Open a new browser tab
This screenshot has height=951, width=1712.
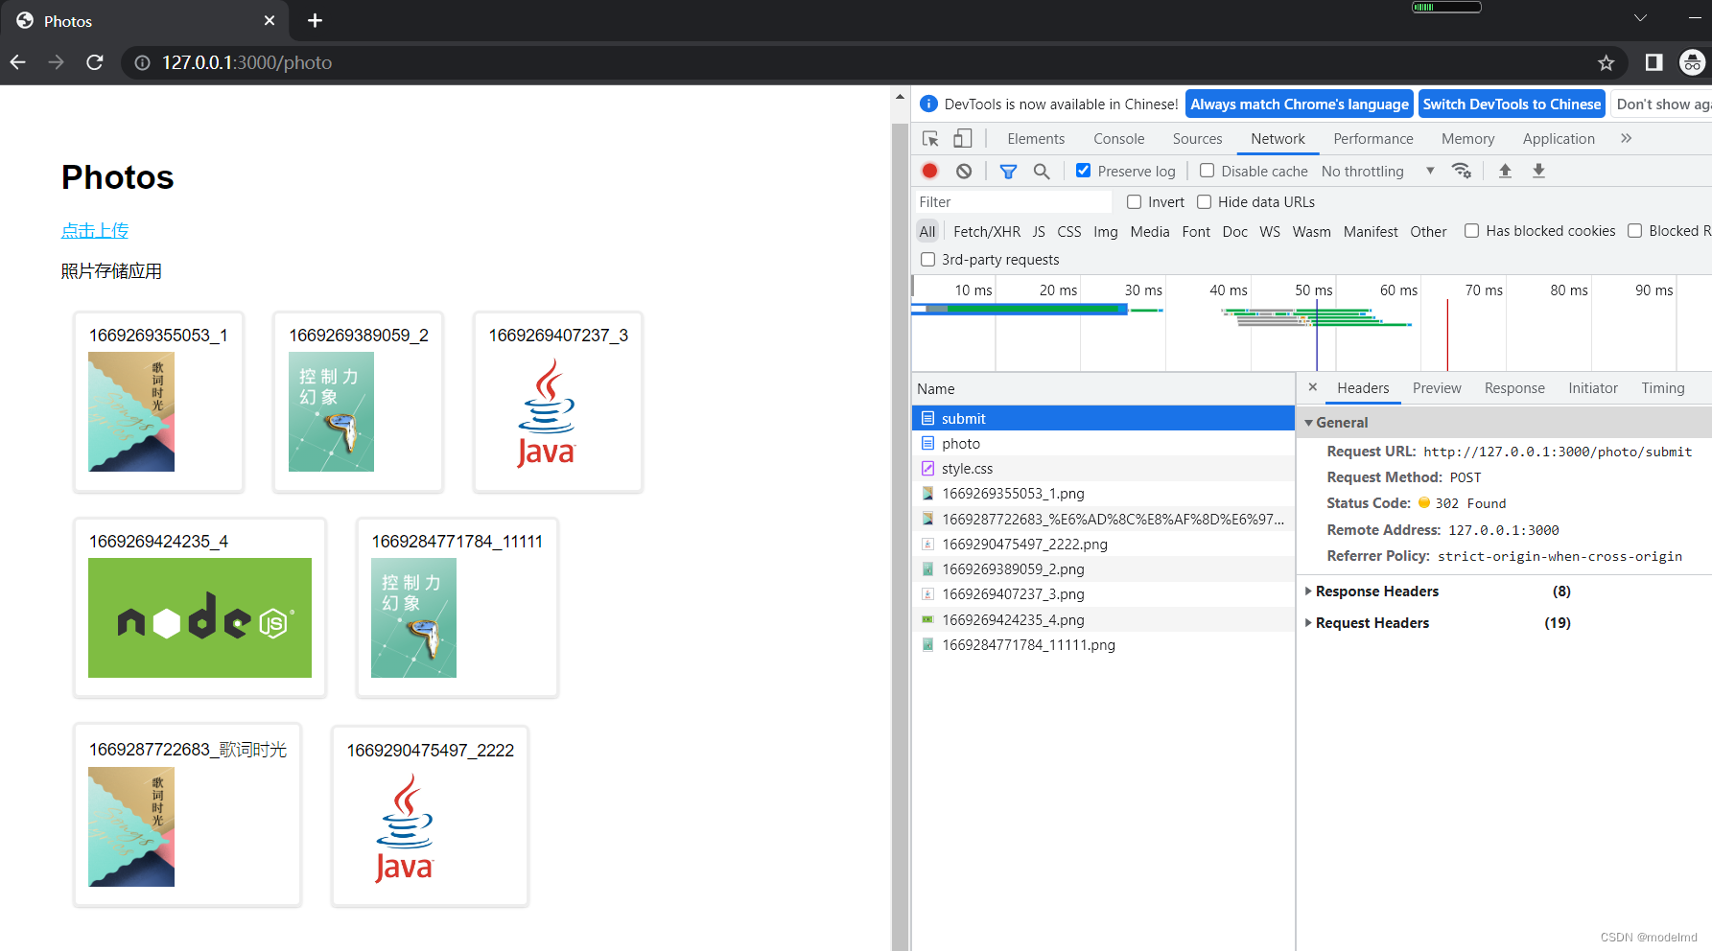[x=315, y=20]
